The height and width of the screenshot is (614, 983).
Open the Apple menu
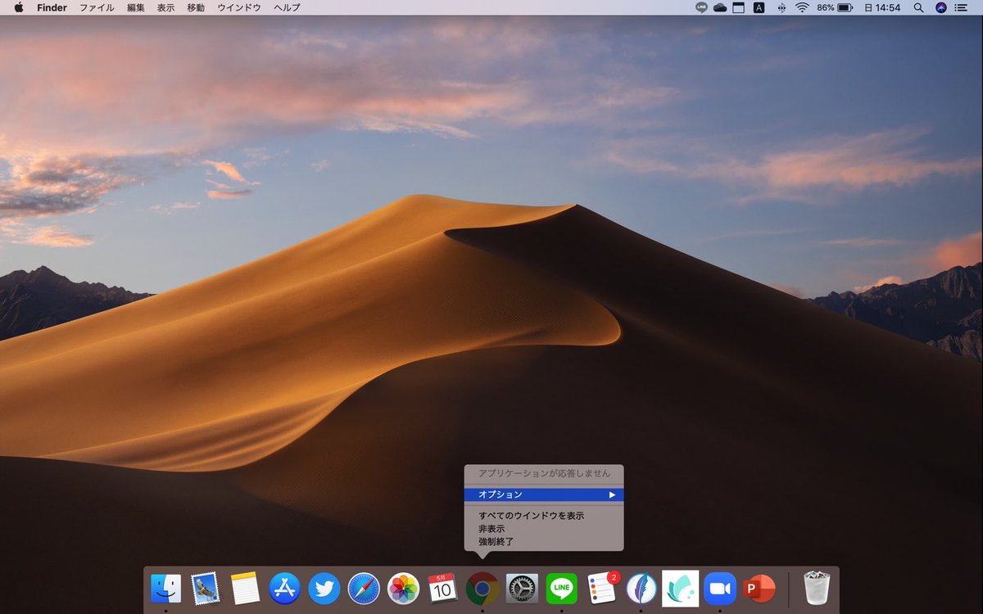(x=18, y=7)
